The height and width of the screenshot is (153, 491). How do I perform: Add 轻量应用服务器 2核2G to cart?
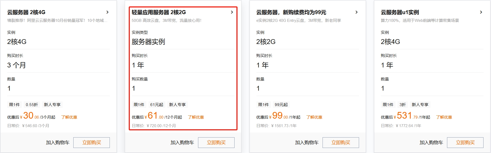click(x=182, y=143)
